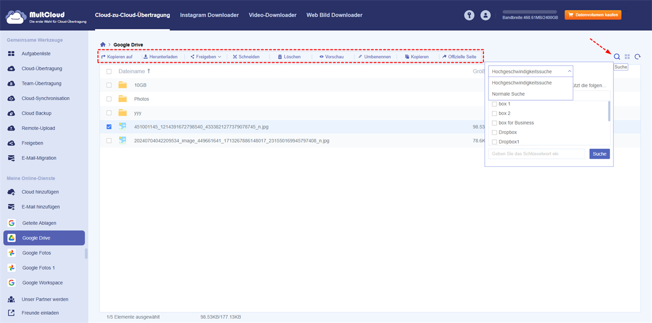Open the Hochgeschwindigkeitssuche search type dropdown
This screenshot has width=652, height=323.
(531, 71)
